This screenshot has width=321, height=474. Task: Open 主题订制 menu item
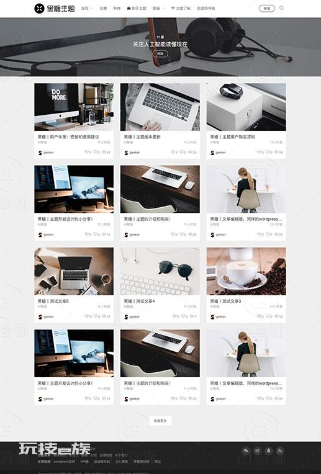pos(181,9)
